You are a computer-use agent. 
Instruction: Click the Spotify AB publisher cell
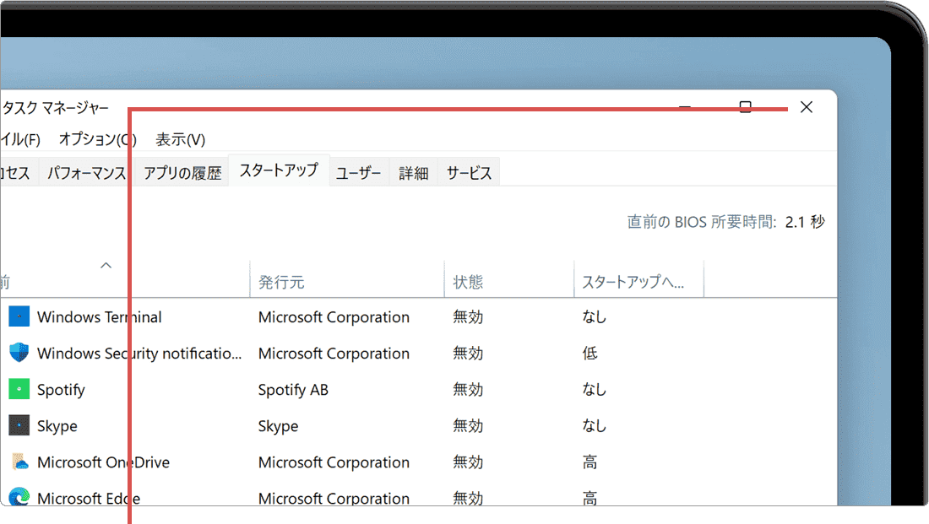click(x=293, y=390)
